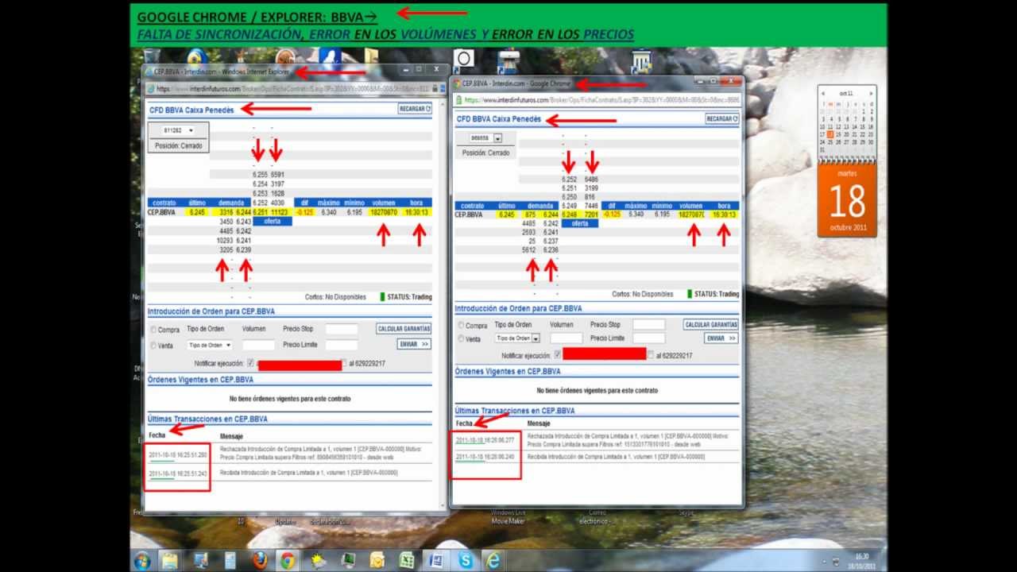Open the folder icon on the taskbar
Viewport: 1017px width, 572px height.
point(170,560)
